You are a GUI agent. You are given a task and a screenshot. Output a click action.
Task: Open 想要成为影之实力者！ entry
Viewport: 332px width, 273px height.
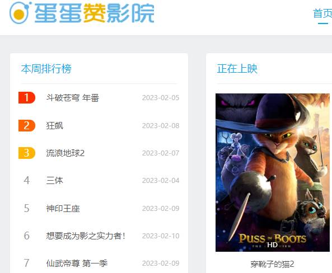coord(86,236)
